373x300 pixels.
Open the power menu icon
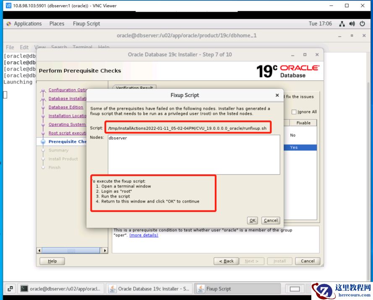(x=362, y=24)
